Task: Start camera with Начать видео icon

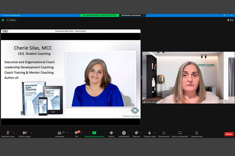Action: [x=25, y=133]
